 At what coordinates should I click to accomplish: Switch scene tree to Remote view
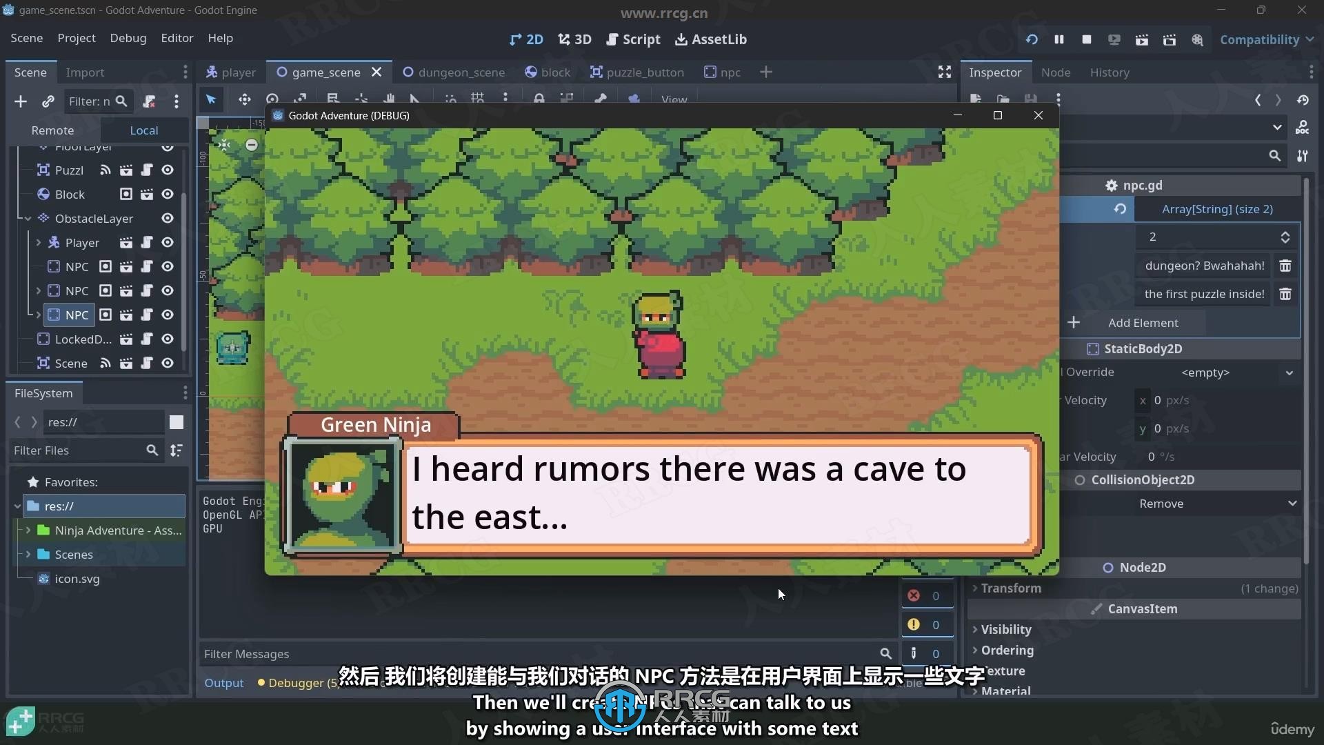(x=52, y=130)
